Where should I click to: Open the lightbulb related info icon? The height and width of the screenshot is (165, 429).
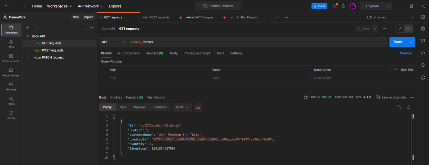click(x=423, y=65)
